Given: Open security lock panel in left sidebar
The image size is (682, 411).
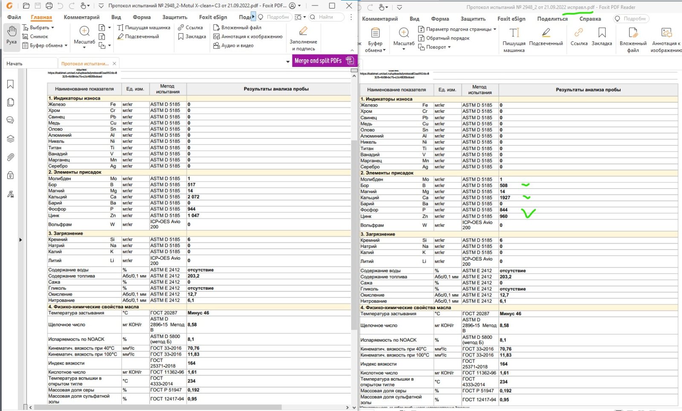Looking at the screenshot, I should [x=11, y=175].
